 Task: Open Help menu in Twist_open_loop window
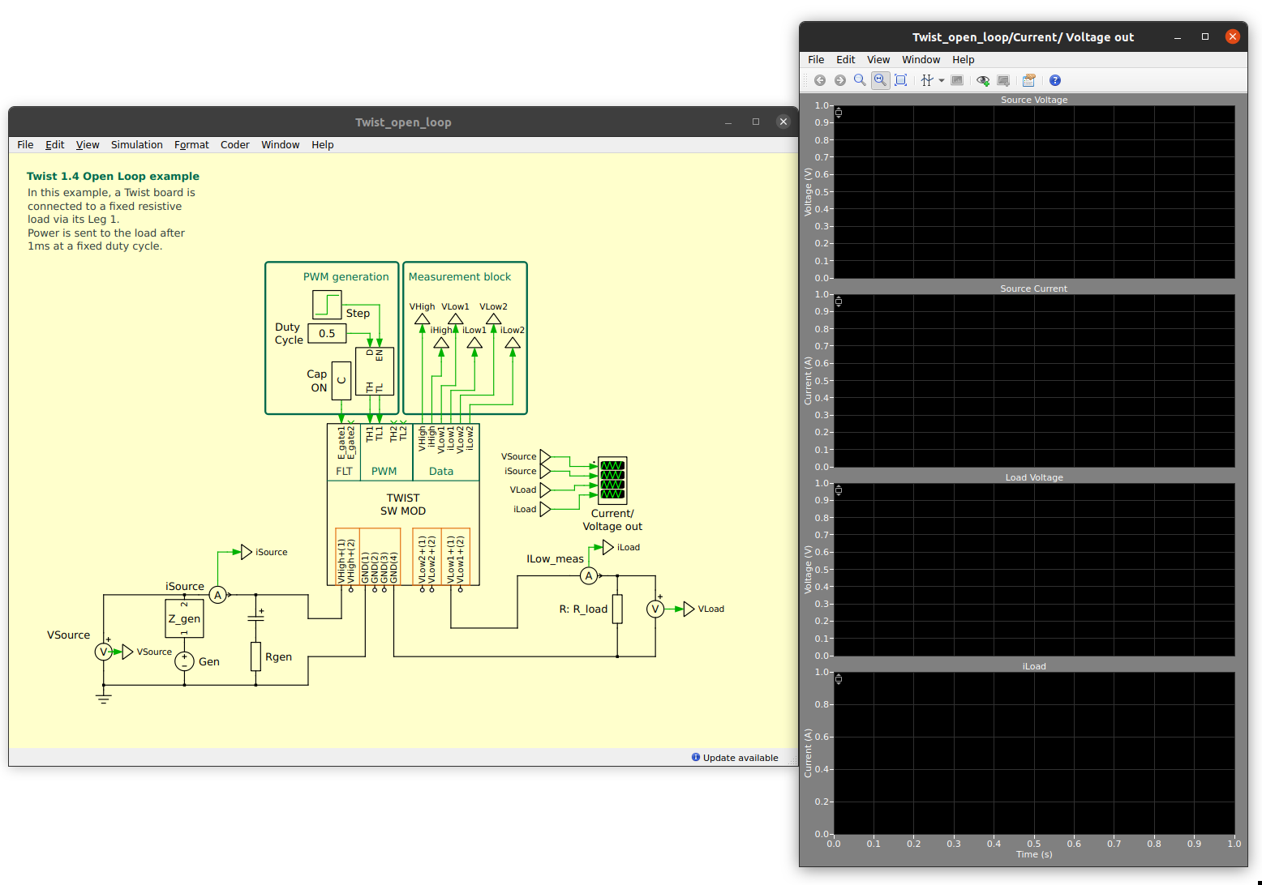[323, 145]
